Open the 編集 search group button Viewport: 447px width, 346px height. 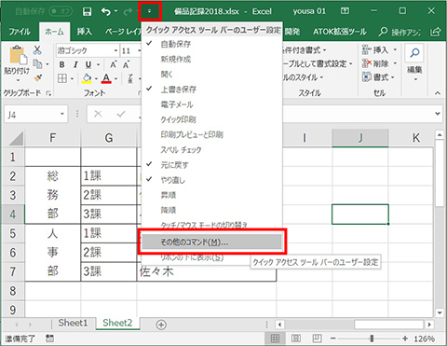(x=415, y=64)
